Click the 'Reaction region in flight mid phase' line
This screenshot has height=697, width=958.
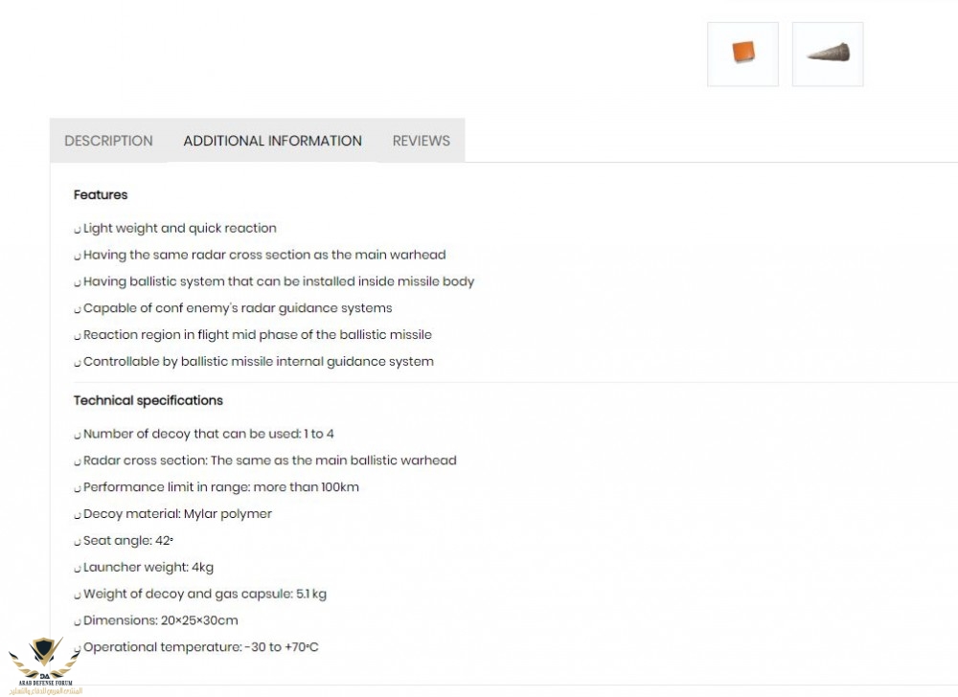(257, 335)
